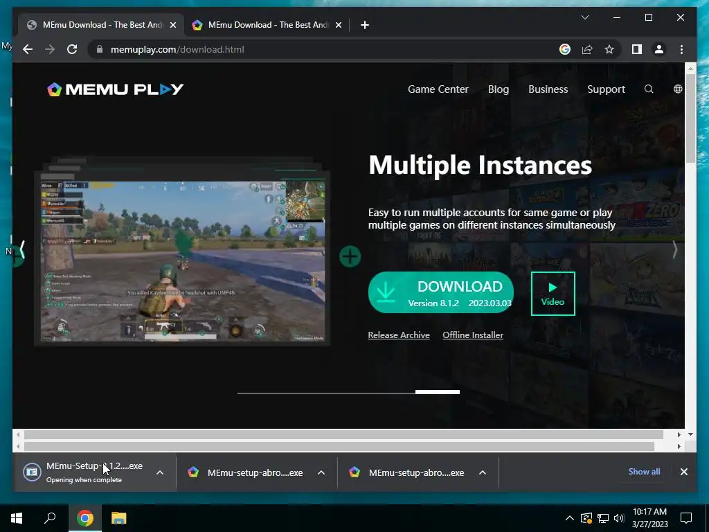709x532 pixels.
Task: Open Windows taskbar search
Action: [50, 518]
